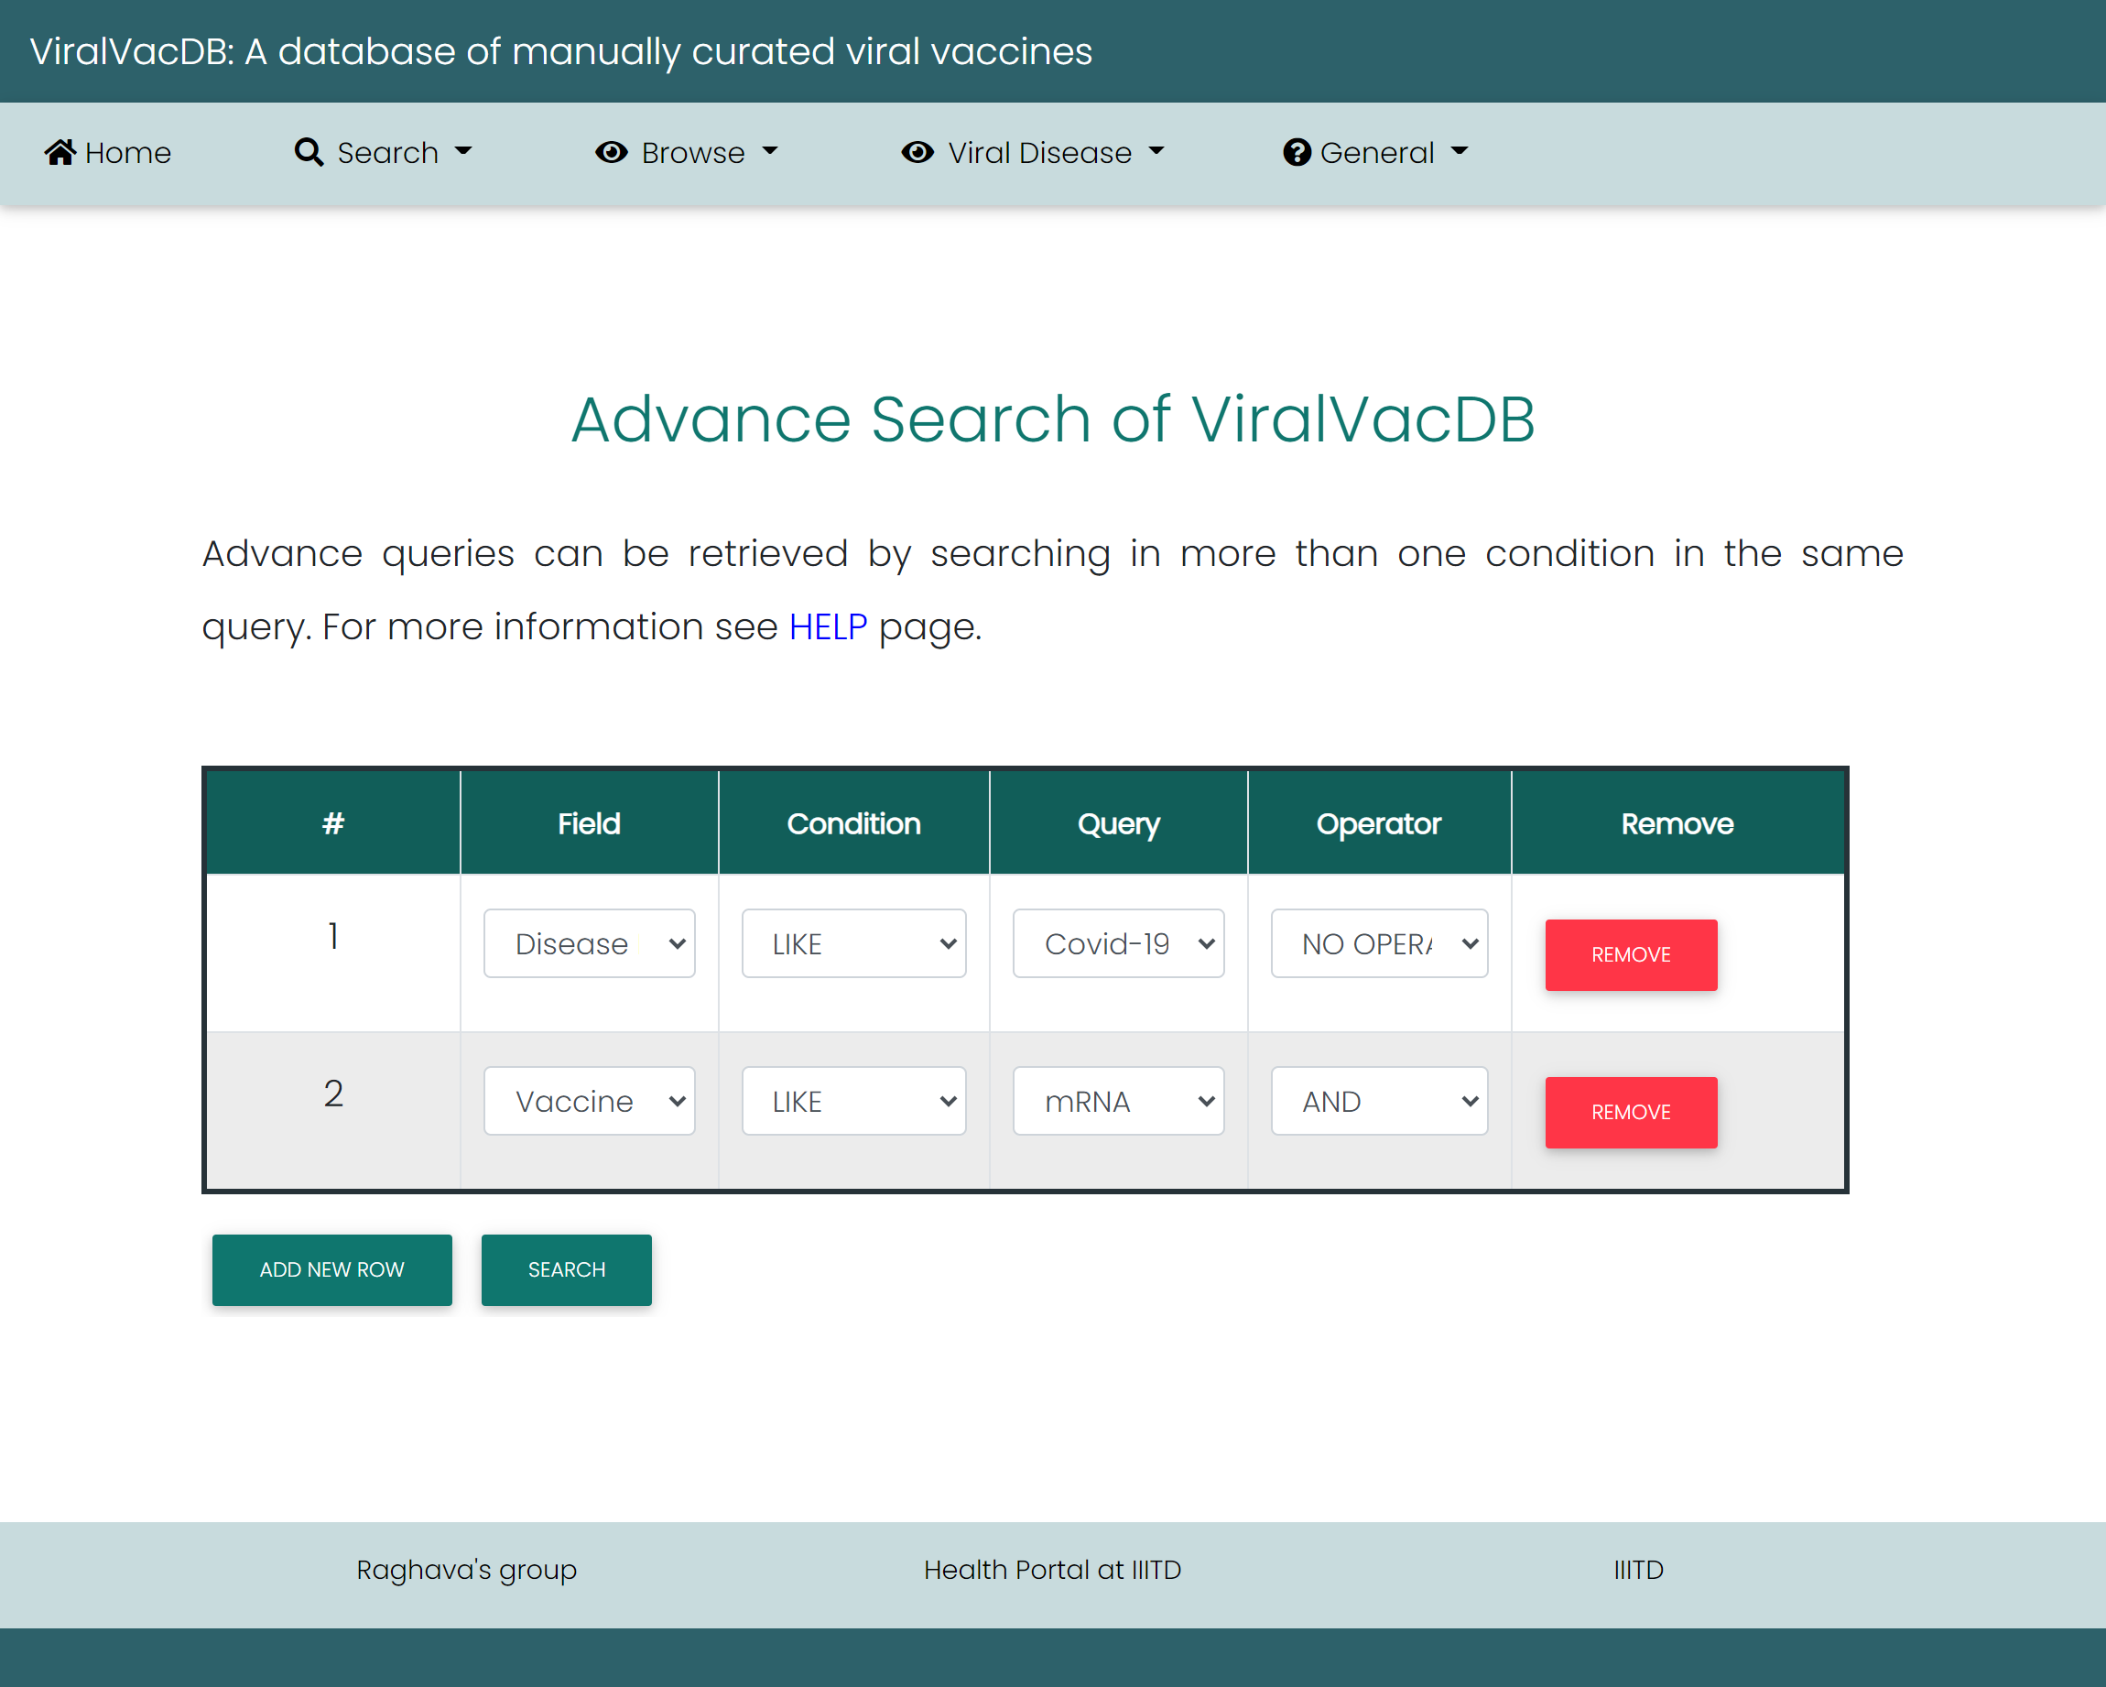Remove row 2 from the query
2106x1687 pixels.
click(1630, 1112)
